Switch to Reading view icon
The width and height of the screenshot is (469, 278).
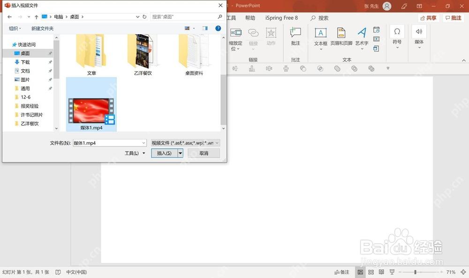click(x=381, y=272)
